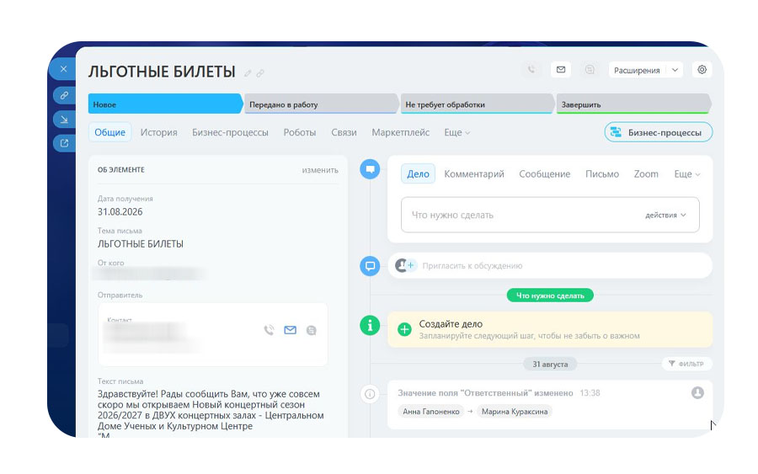Click the blue envelope icon in the contact card

coord(290,330)
